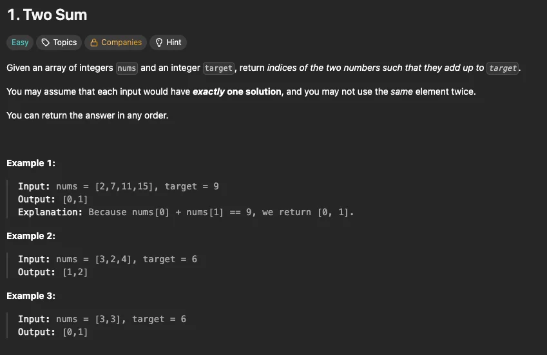Screen dimensions: 547x355
Task: Click the "1. Two Sum" problem title
Action: [x=47, y=14]
